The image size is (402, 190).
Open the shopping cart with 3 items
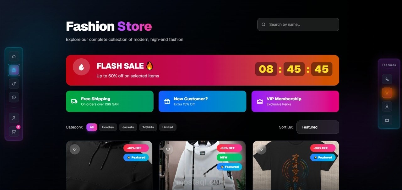[14, 132]
